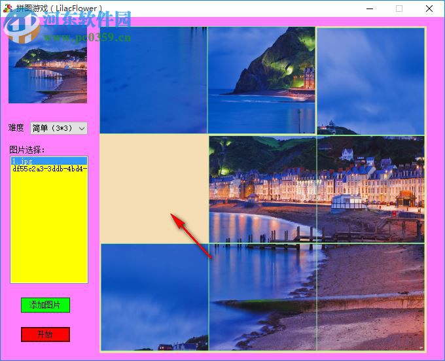Click the green 添加图片 button
Image resolution: width=445 pixels, height=361 pixels.
[x=45, y=305]
